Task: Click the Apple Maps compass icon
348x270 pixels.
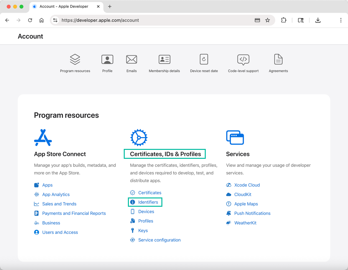Action: (229, 204)
